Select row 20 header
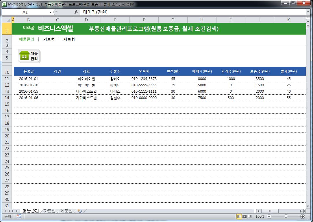 [7, 136]
